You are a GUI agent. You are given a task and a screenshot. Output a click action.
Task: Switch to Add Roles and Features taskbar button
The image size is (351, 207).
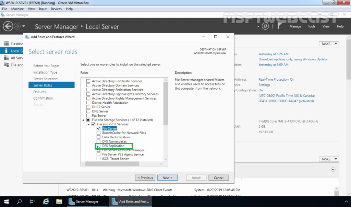[131, 202]
